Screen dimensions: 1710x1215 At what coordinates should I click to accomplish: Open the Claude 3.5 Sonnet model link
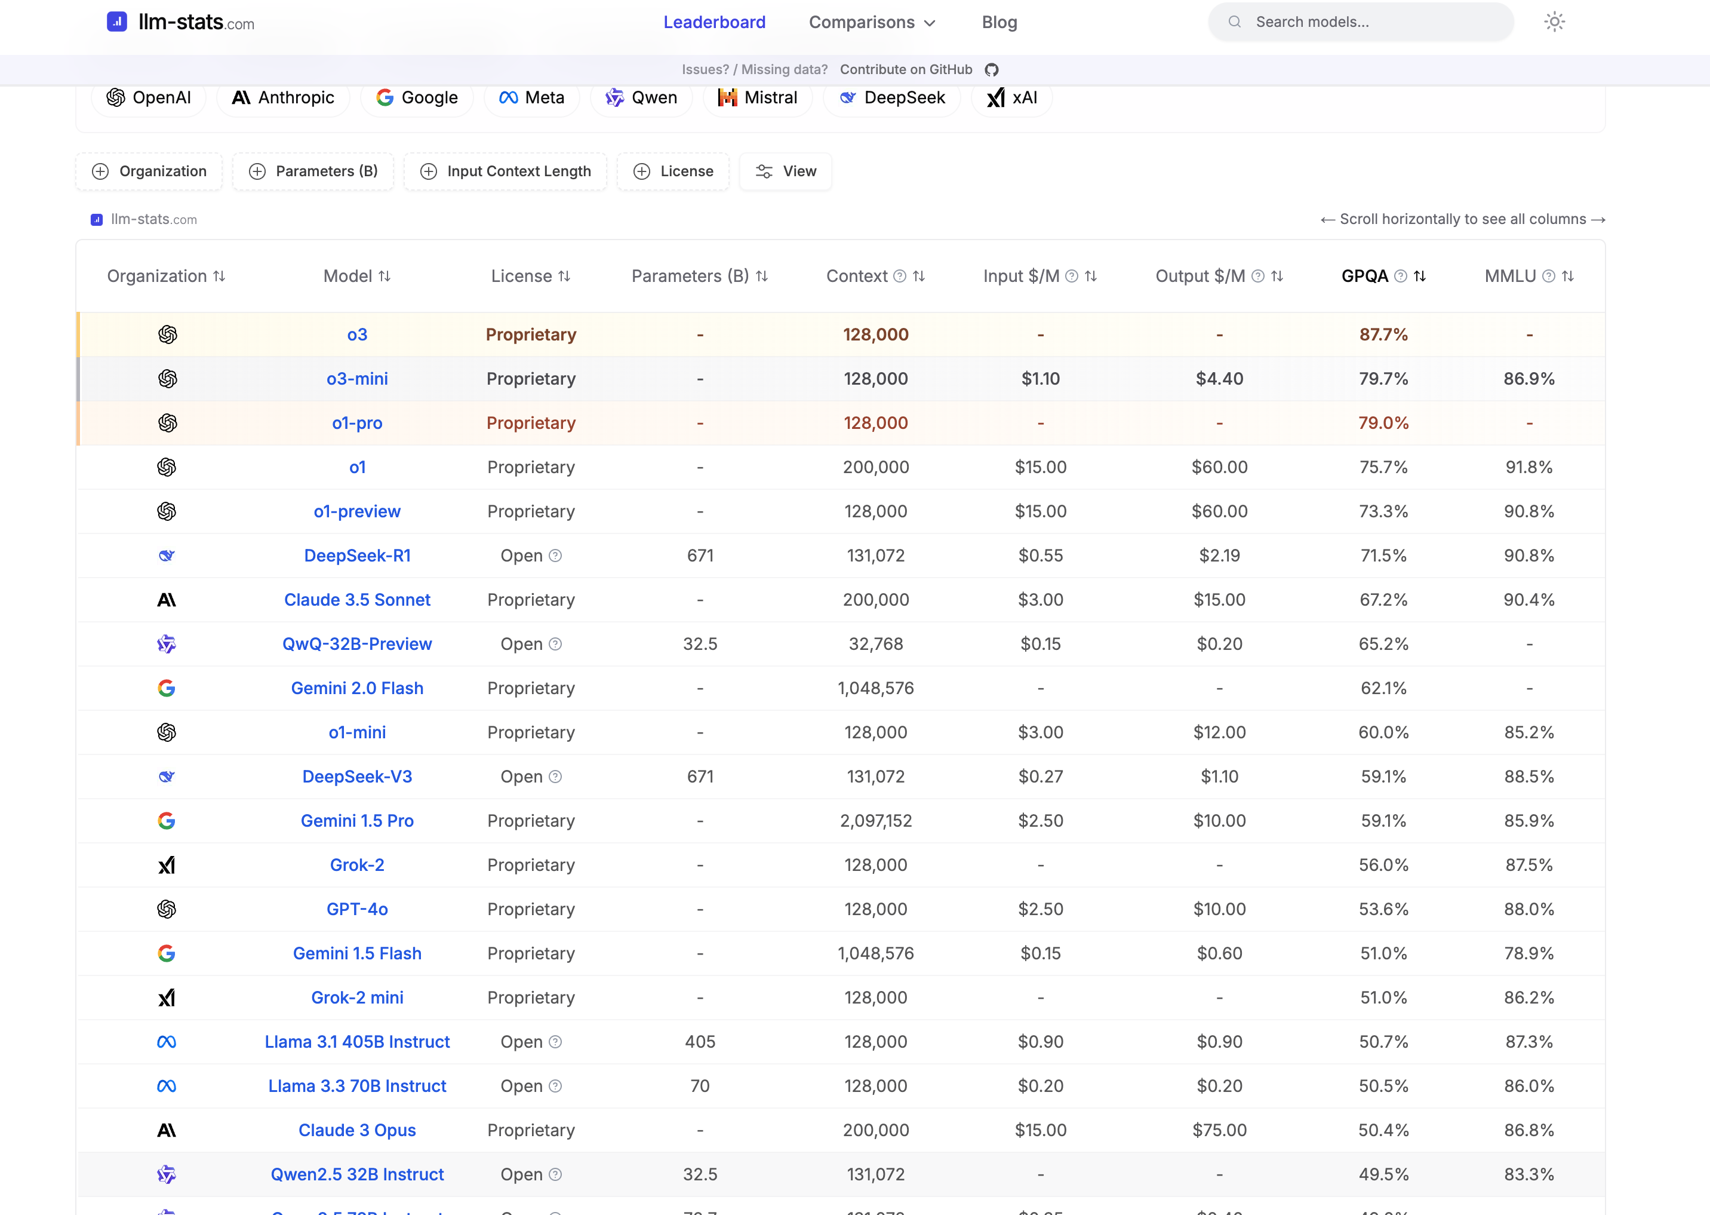tap(358, 600)
